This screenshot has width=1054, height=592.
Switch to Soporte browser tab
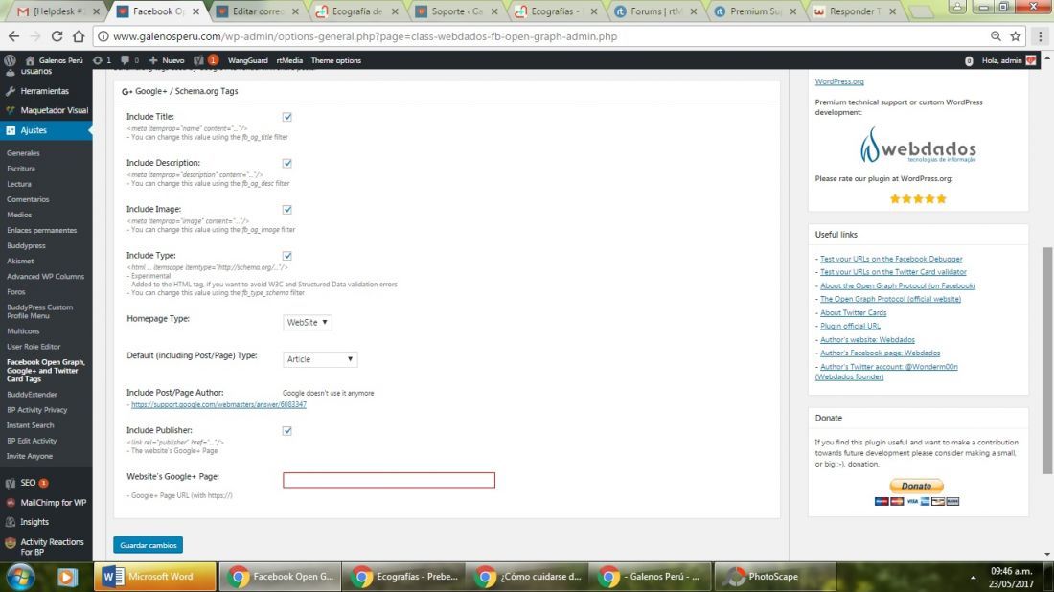click(457, 11)
